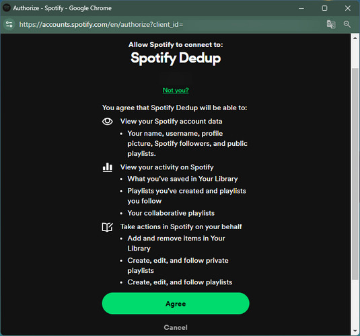Click 'Spotify Dedup' app name heading
This screenshot has height=336, width=360.
pyautogui.click(x=176, y=58)
